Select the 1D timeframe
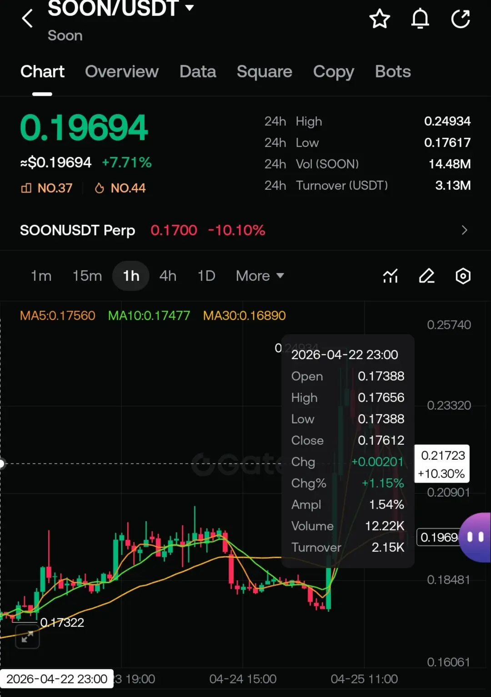Screen dimensions: 491x697 206,276
